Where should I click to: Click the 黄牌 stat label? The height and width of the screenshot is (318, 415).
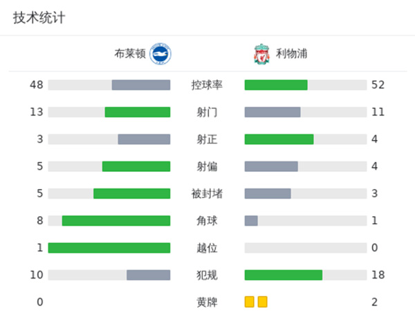point(207,302)
